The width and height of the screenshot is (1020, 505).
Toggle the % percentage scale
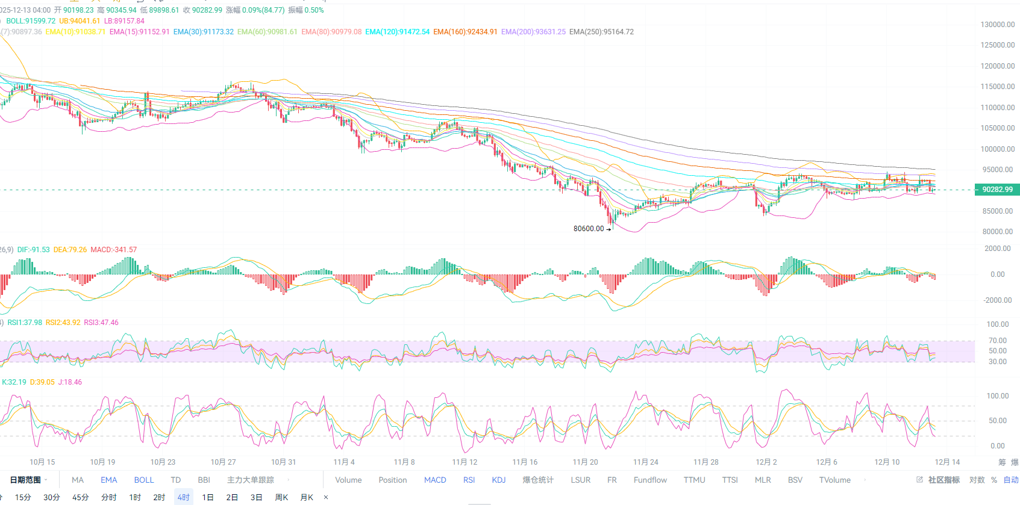pos(994,480)
